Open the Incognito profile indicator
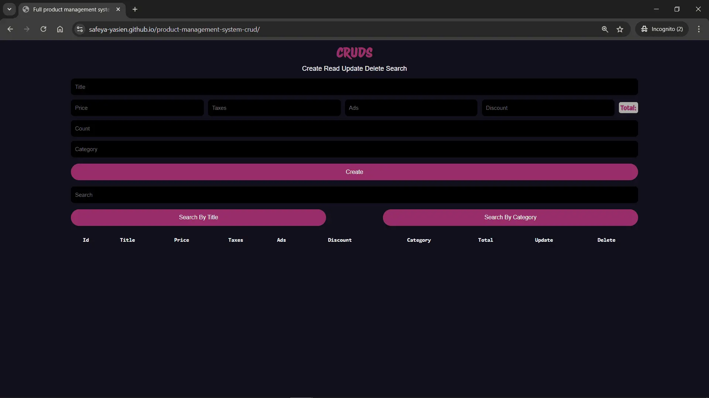The image size is (709, 398). pos(662,29)
